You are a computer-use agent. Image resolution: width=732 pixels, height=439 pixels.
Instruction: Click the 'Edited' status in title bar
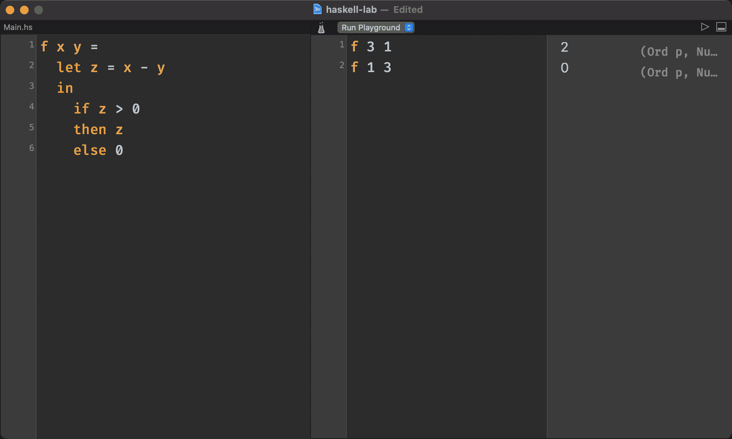point(408,10)
